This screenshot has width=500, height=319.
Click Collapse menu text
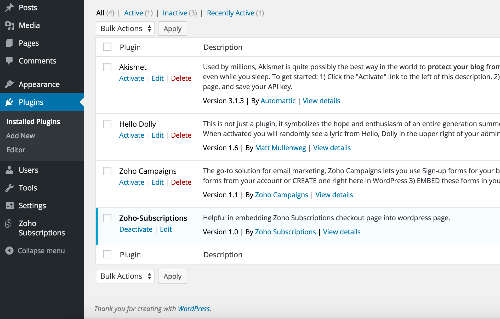click(x=41, y=251)
